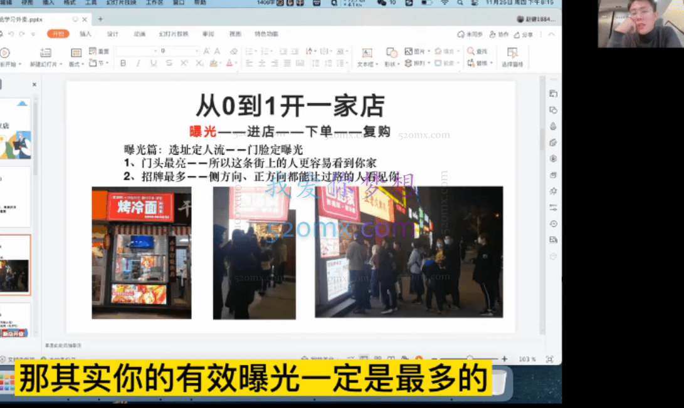Select the Insert Text Box tool
The height and width of the screenshot is (408, 684).
point(367,53)
